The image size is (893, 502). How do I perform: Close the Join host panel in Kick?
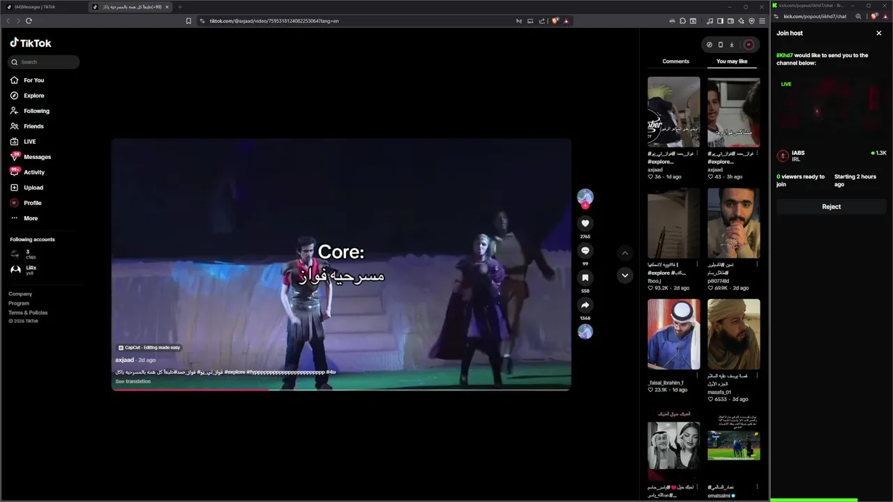[x=879, y=33]
